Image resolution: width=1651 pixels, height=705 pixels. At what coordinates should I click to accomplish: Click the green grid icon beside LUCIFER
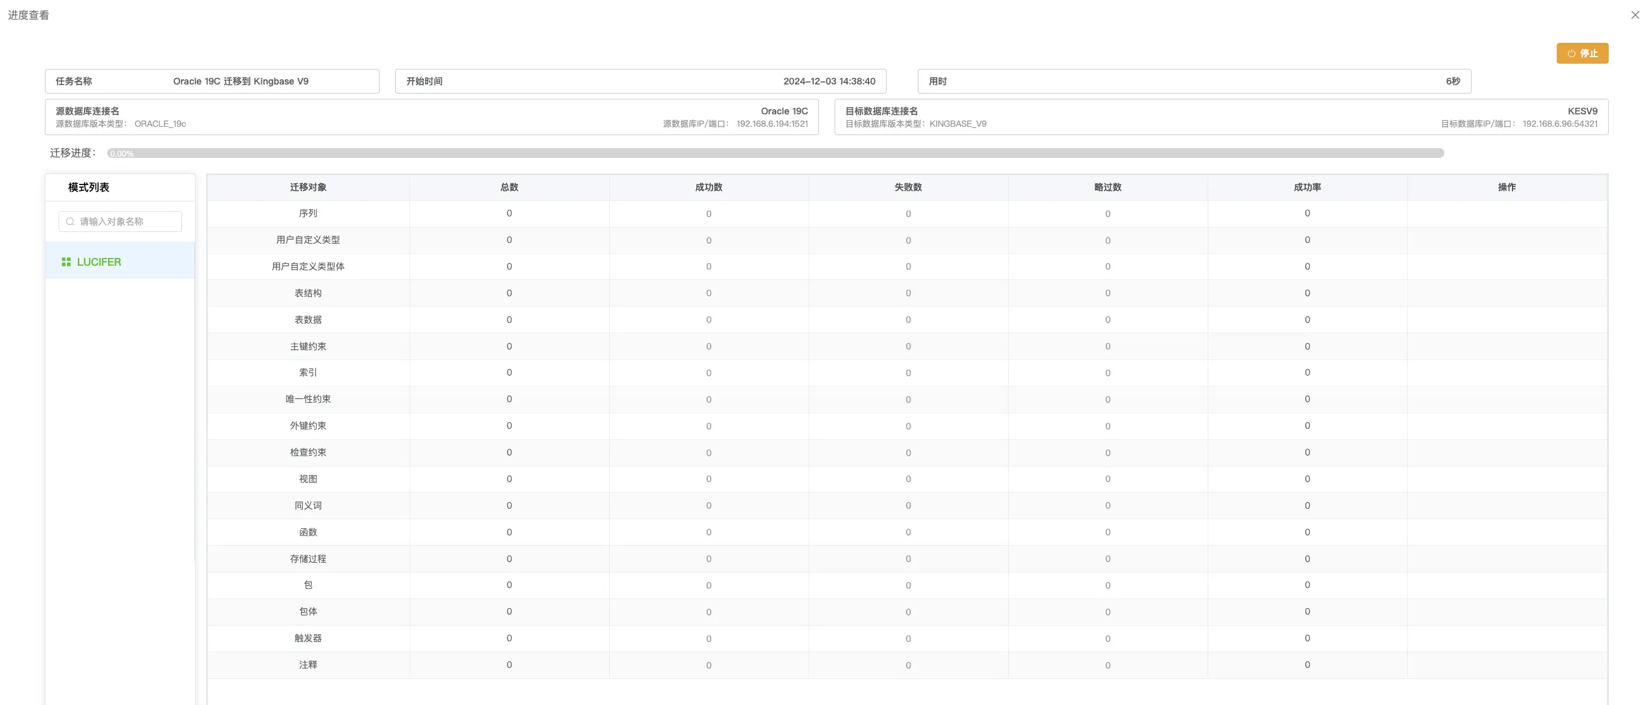(x=66, y=261)
